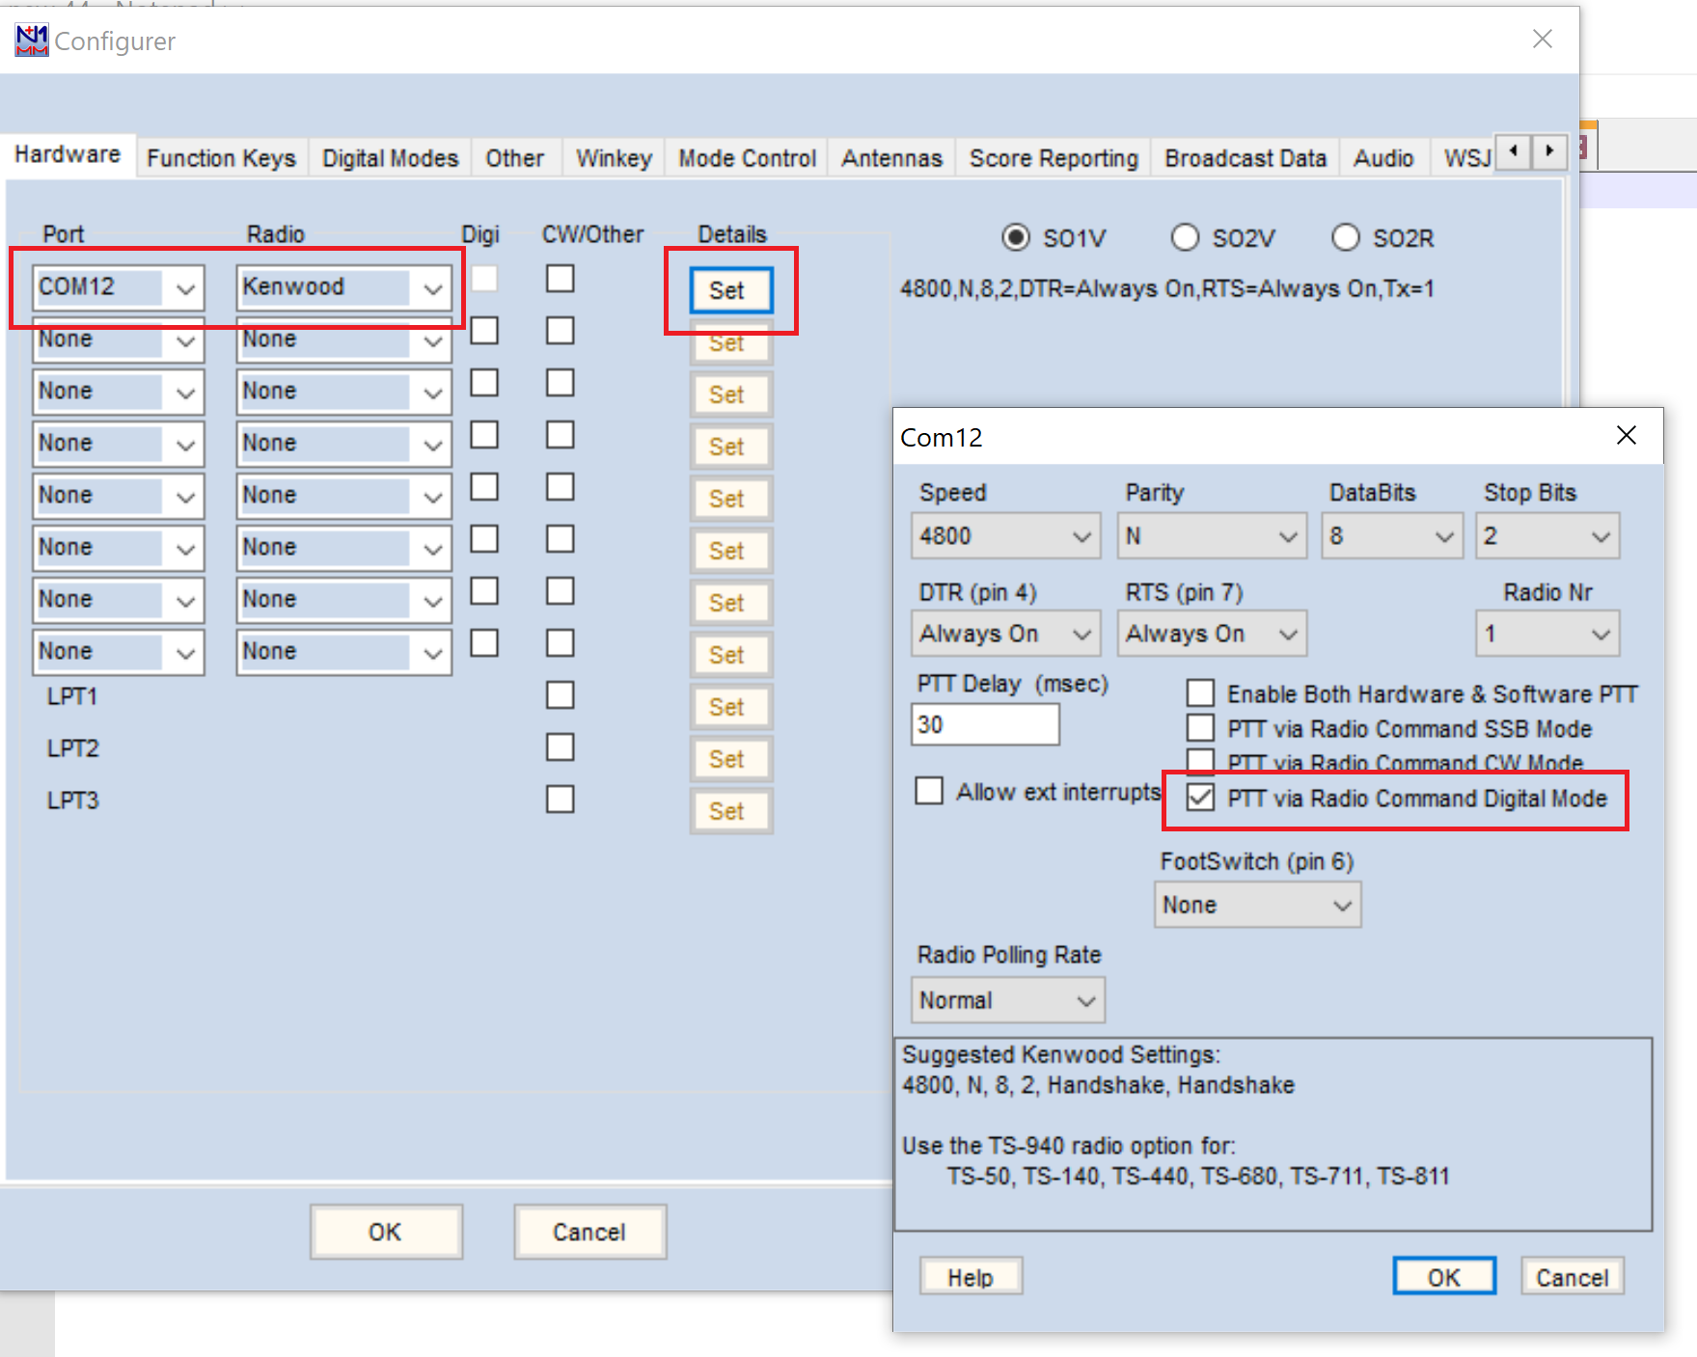This screenshot has height=1357, width=1697.
Task: Toggle CW/Other checkbox for LPT3
Action: 560,800
